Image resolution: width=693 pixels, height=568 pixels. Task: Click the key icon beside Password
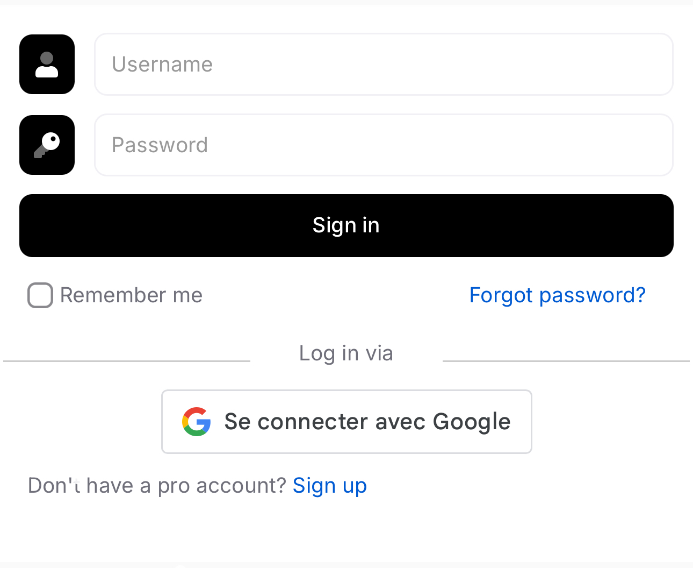[47, 145]
